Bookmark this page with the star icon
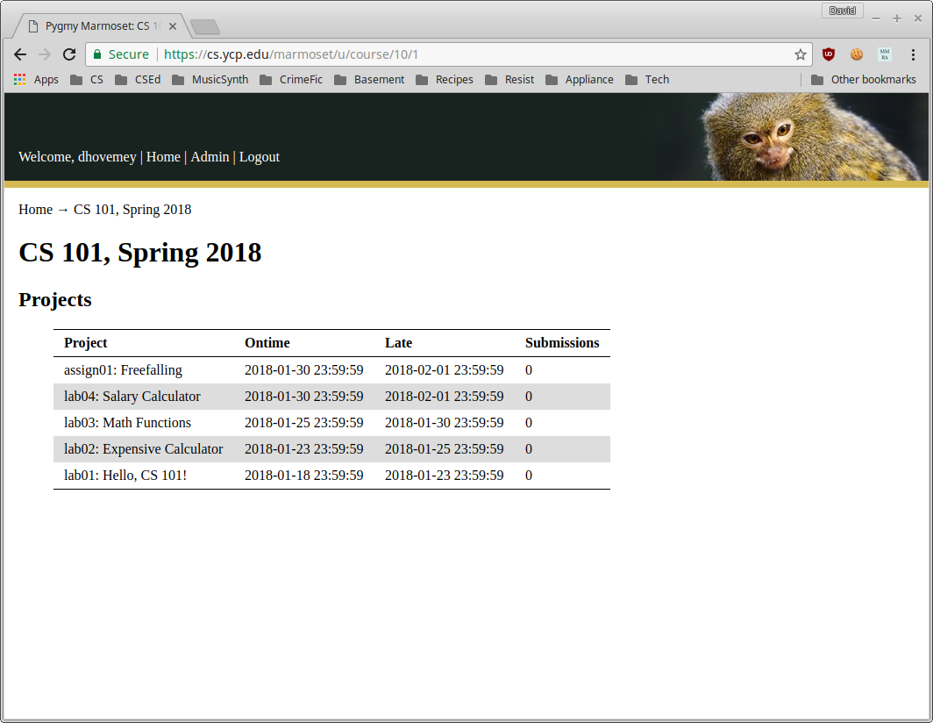The width and height of the screenshot is (933, 723). coord(800,54)
